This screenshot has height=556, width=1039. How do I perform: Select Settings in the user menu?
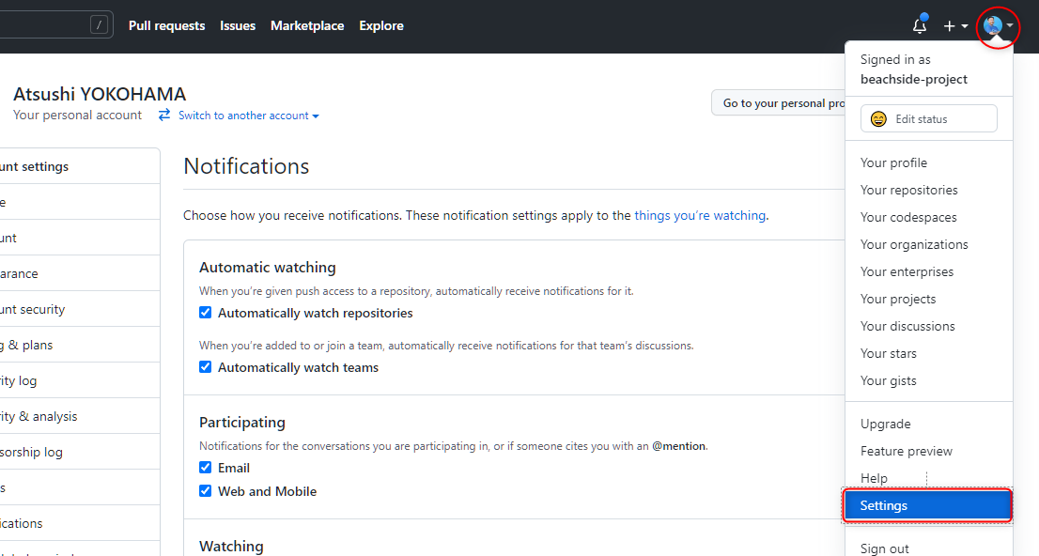(928, 505)
